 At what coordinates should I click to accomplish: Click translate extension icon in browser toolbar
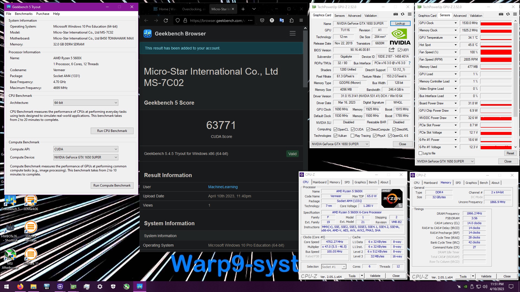pos(282,20)
